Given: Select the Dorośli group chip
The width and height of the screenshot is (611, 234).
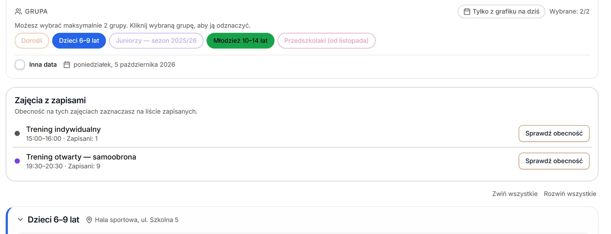Looking at the screenshot, I should coord(32,41).
